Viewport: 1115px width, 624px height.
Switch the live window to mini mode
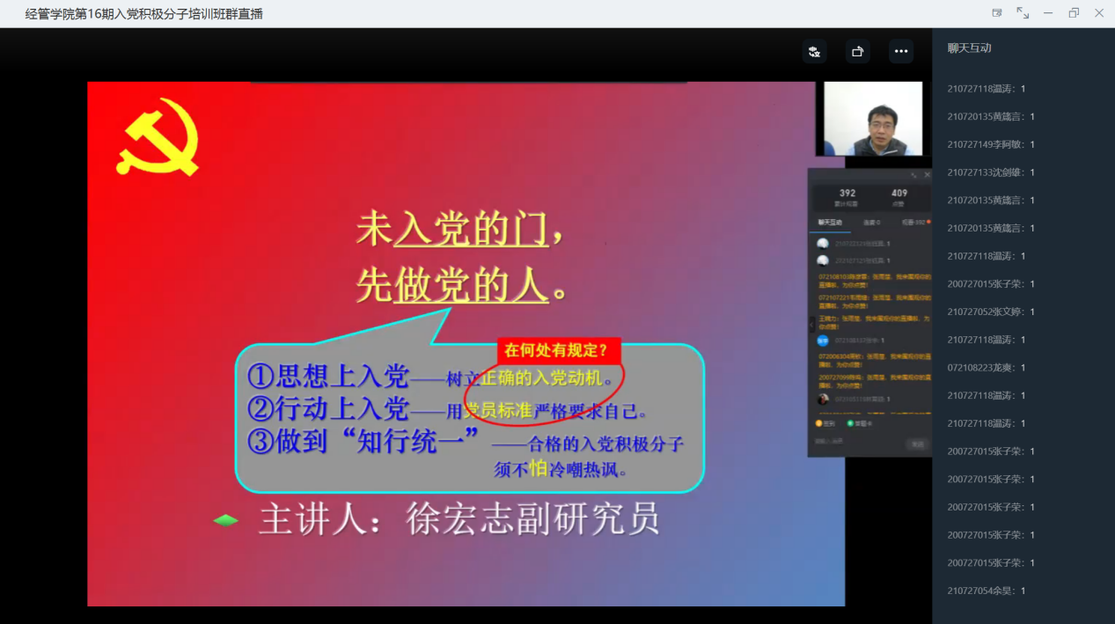tap(997, 13)
